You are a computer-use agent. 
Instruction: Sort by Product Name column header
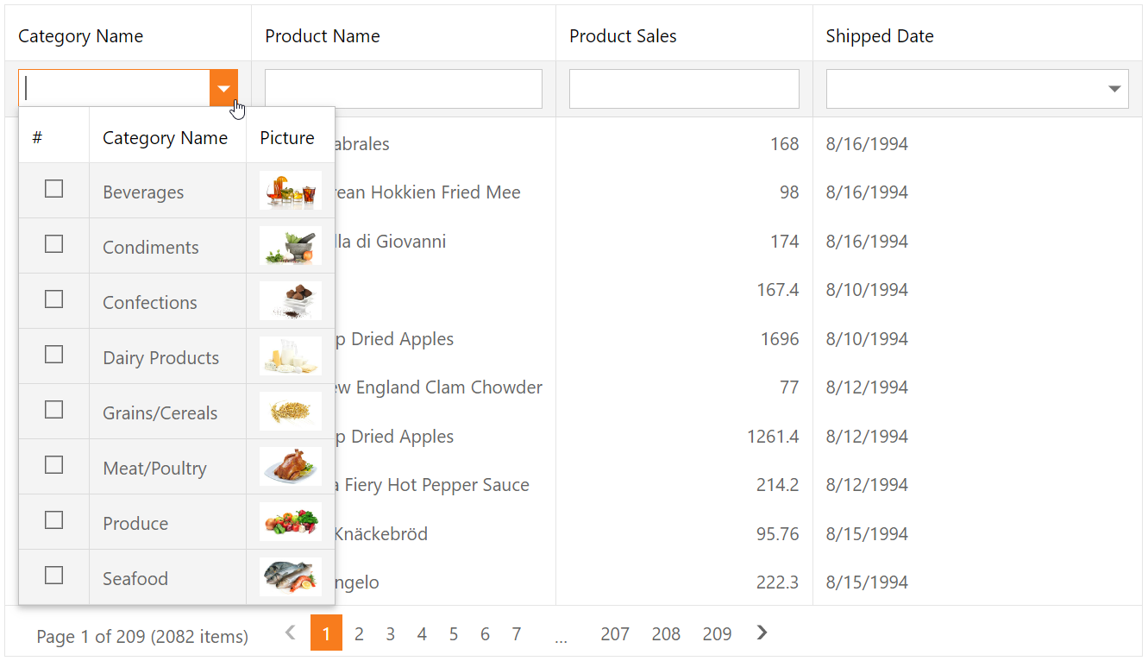tap(322, 36)
